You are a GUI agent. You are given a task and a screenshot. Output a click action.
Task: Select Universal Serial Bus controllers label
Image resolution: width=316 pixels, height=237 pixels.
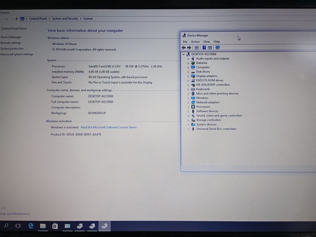click(216, 129)
